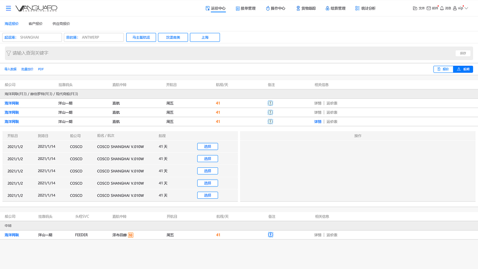
Task: Open 运价表 in the 泽布吕赫 row
Action: click(332, 235)
